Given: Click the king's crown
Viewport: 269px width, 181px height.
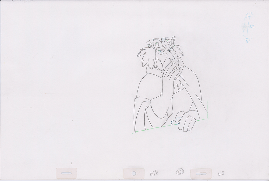Looking at the screenshot, I should pos(161,43).
